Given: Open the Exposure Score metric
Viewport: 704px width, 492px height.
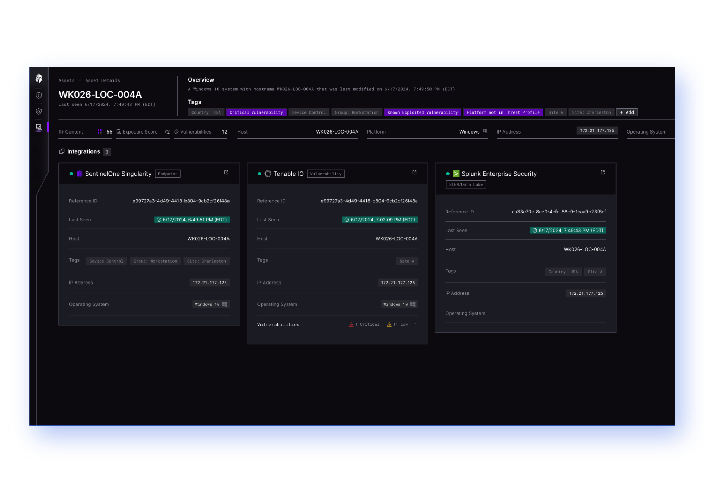Looking at the screenshot, I should [143, 132].
